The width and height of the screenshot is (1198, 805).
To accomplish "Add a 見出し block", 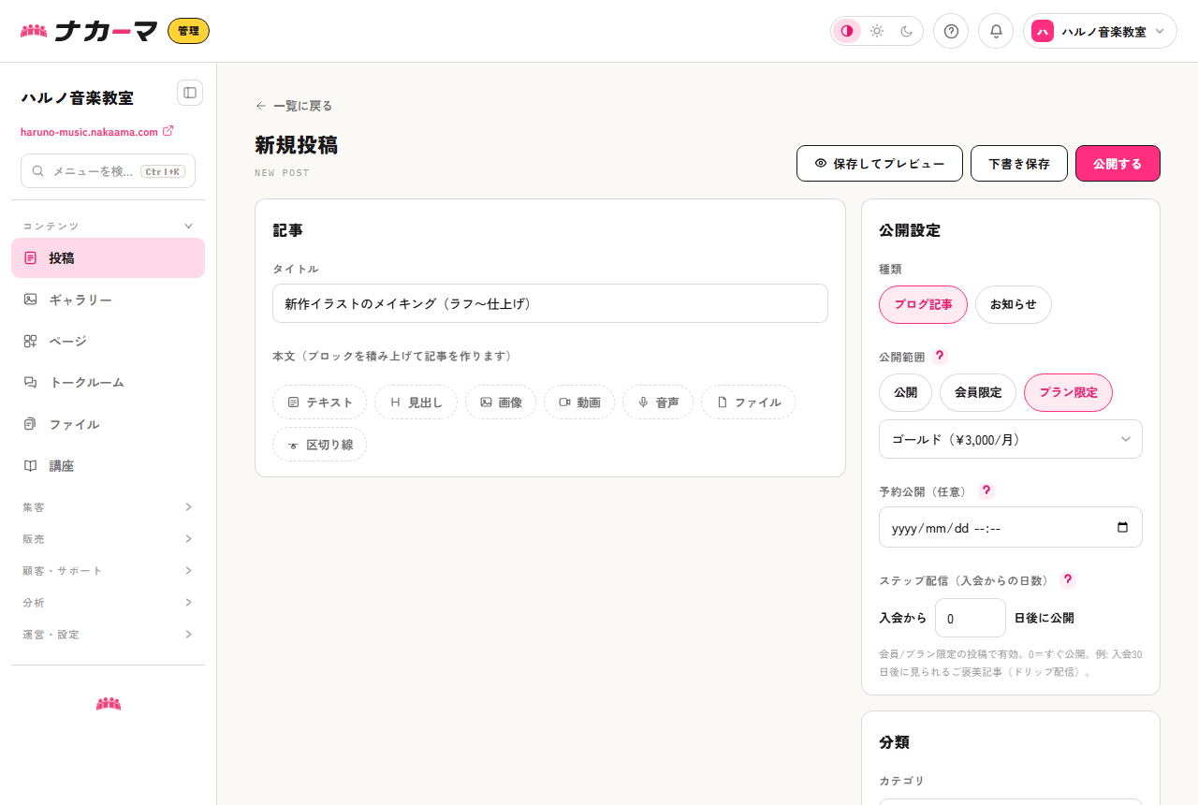I will [416, 402].
